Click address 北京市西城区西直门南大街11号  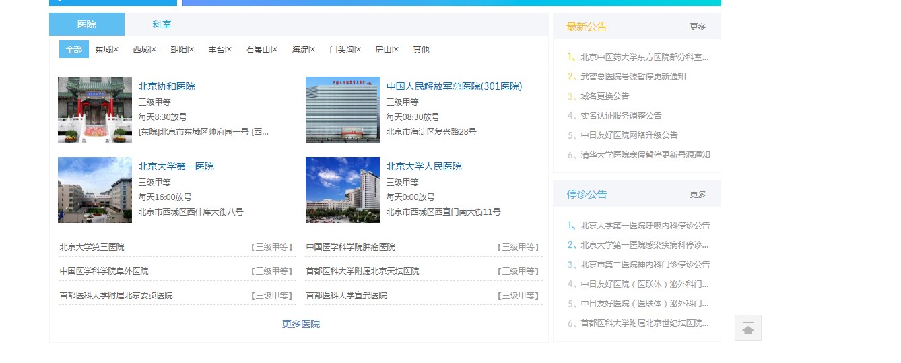coord(443,212)
